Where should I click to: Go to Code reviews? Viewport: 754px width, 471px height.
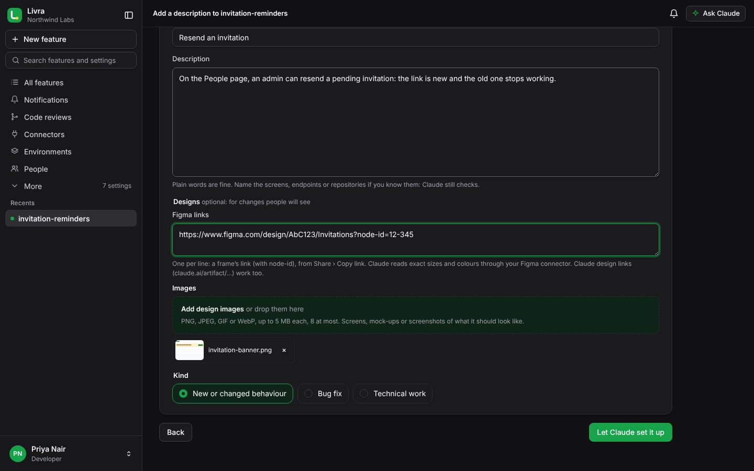coord(71,117)
